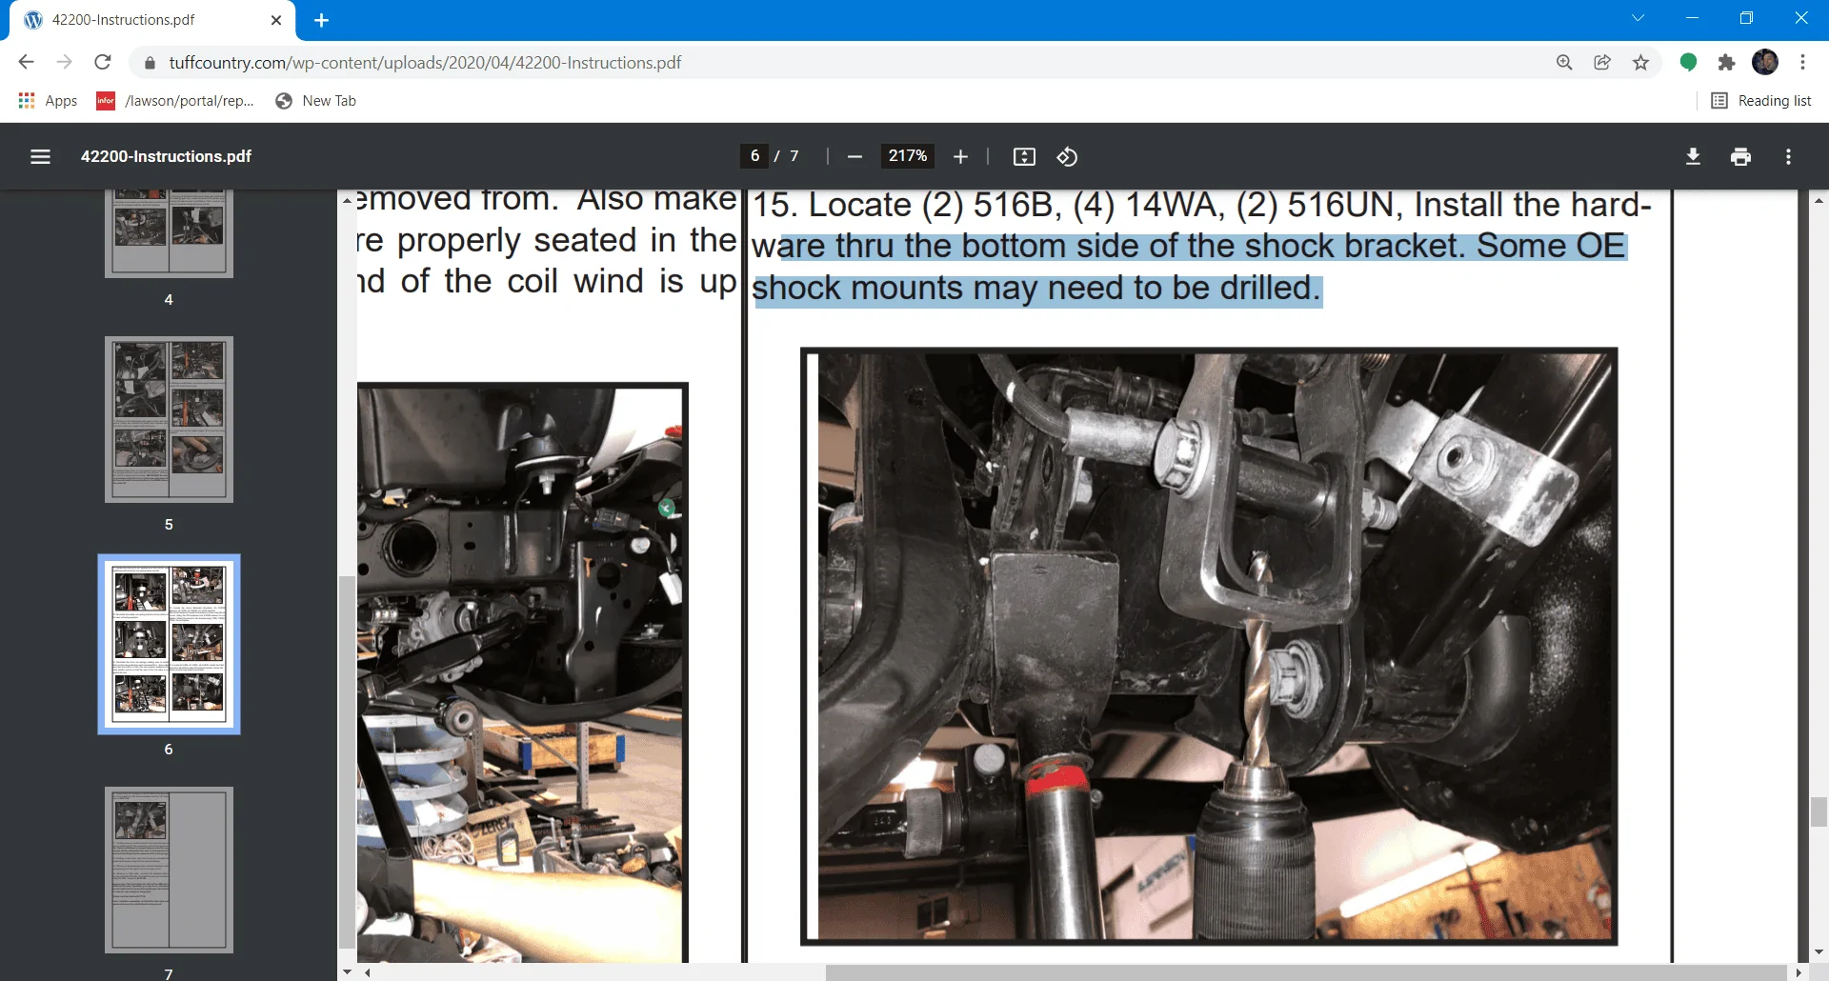The image size is (1829, 981).
Task: Click the highlighted text 'shock mounts may need'
Action: click(x=938, y=288)
